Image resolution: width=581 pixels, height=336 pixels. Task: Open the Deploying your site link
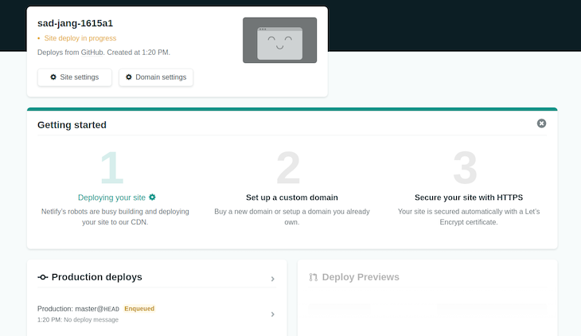pos(111,197)
